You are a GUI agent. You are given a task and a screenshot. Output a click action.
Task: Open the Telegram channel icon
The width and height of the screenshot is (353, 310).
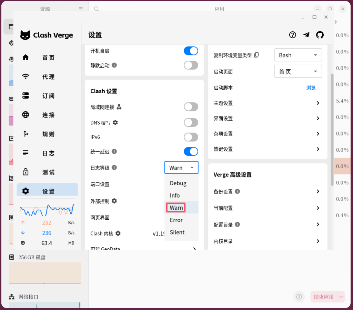pos(306,35)
